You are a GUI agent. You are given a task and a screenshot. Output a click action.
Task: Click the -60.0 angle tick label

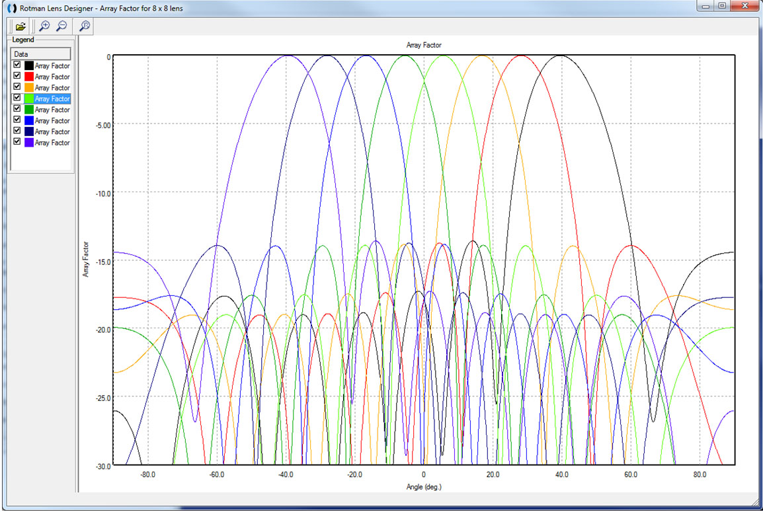click(217, 474)
